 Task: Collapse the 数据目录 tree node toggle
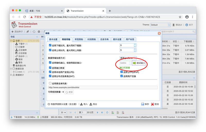click(11, 69)
